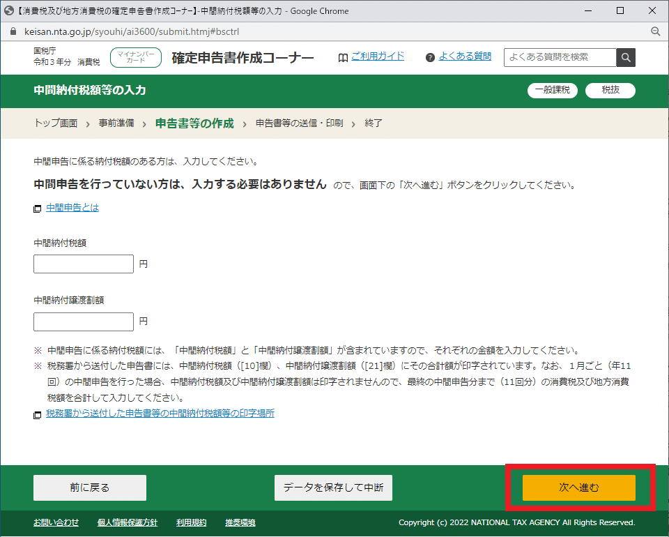Click the search magnifier button

pos(626,58)
